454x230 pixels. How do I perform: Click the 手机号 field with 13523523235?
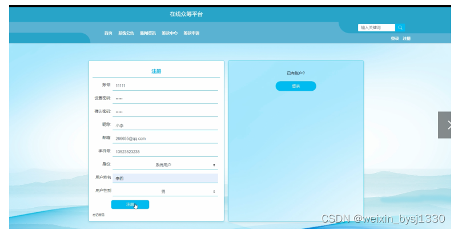165,152
